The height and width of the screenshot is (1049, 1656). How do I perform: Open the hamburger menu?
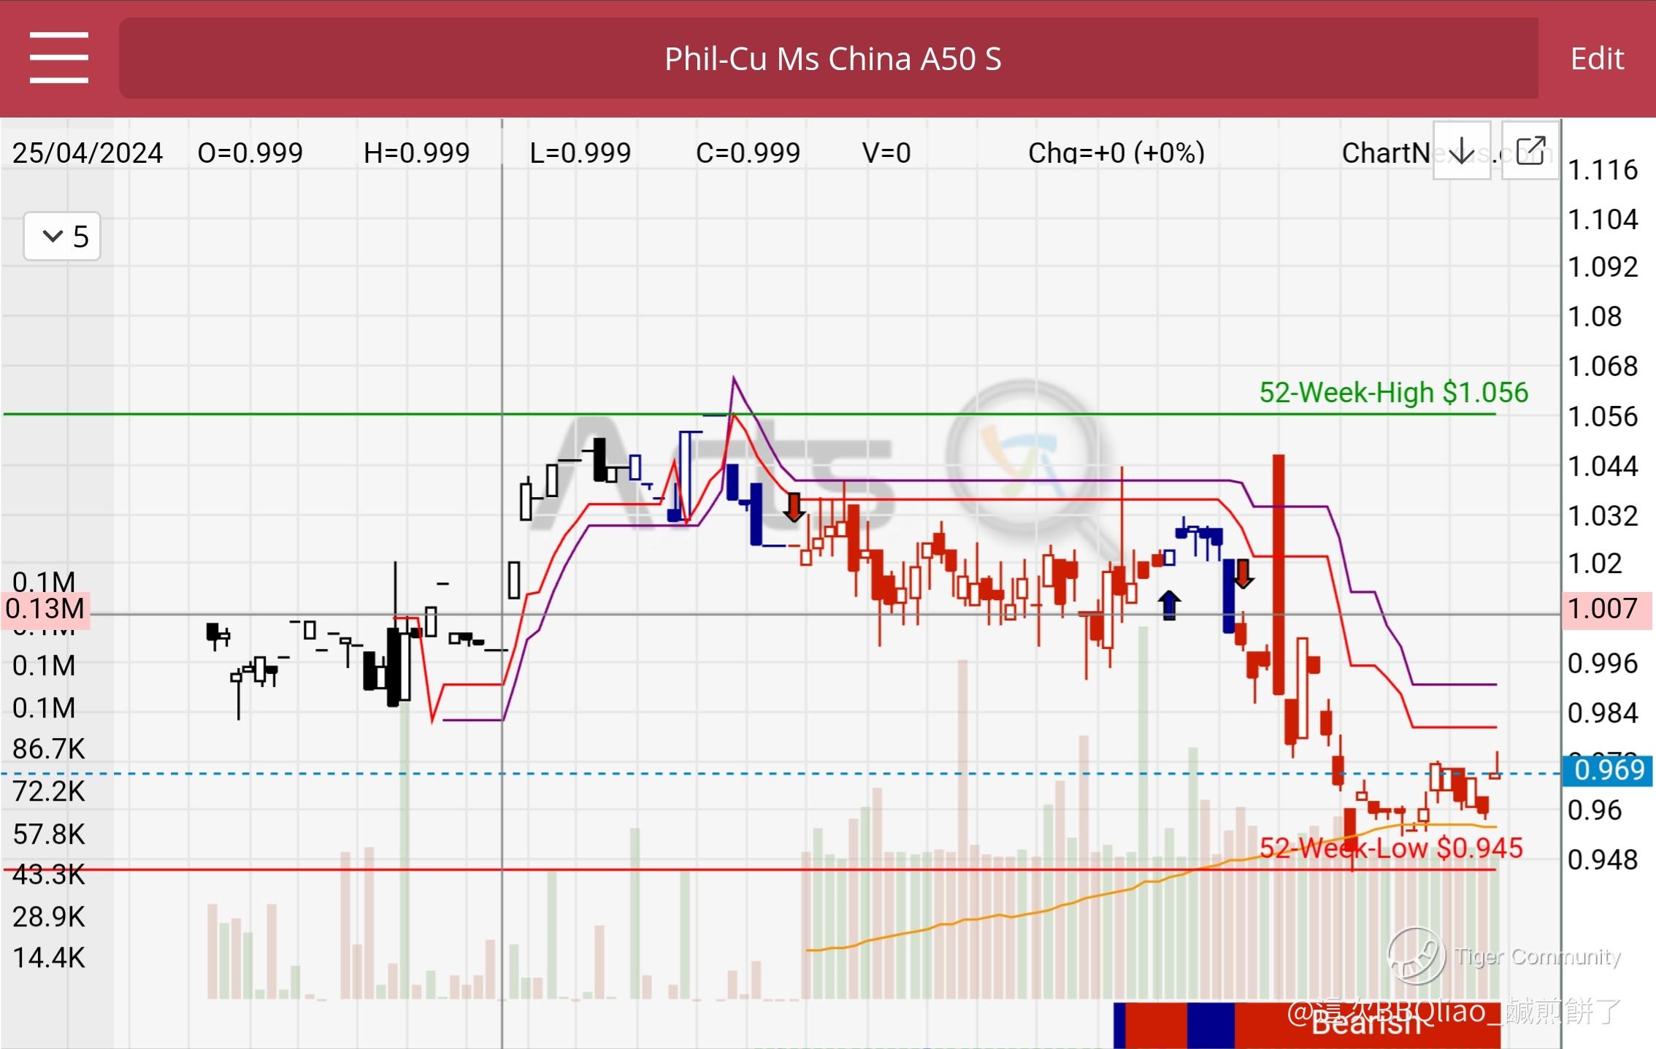pyautogui.click(x=58, y=58)
